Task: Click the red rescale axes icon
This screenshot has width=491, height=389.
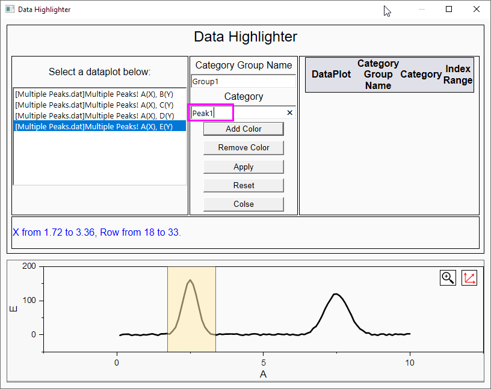Action: click(469, 278)
